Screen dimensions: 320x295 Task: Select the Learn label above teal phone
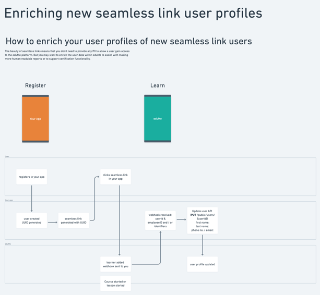coord(158,85)
